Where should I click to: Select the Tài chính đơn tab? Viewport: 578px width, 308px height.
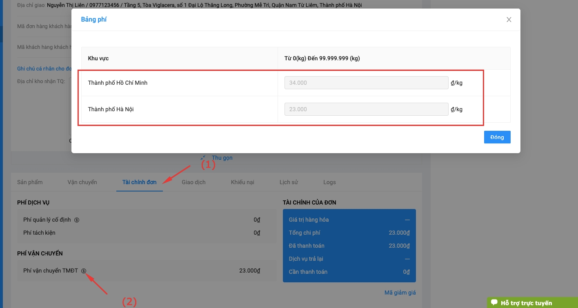139,182
